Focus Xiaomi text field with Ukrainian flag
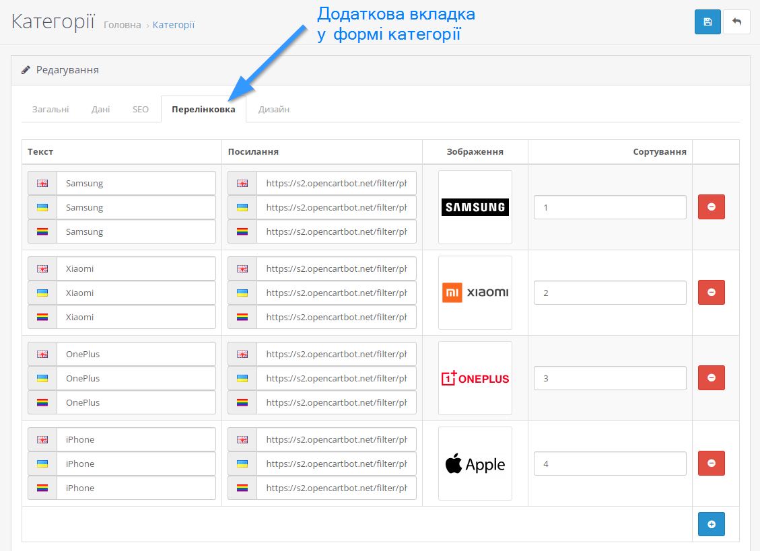 pyautogui.click(x=136, y=293)
